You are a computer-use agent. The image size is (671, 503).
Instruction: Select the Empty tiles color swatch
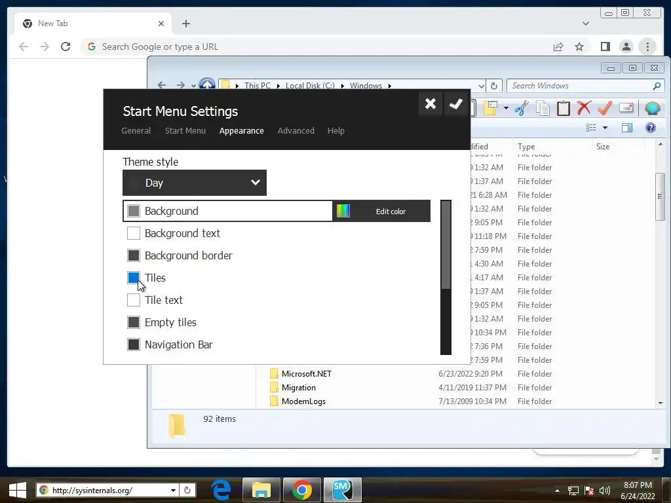(134, 322)
